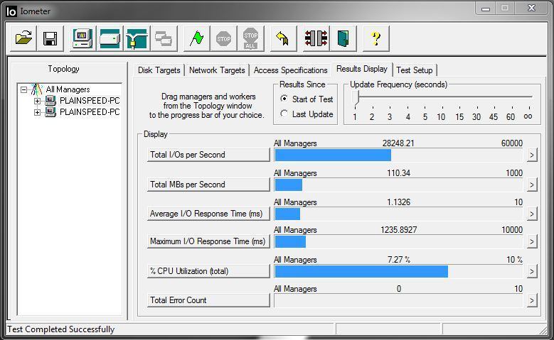Open About Iometer question mark icon
The height and width of the screenshot is (340, 554).
tap(376, 38)
